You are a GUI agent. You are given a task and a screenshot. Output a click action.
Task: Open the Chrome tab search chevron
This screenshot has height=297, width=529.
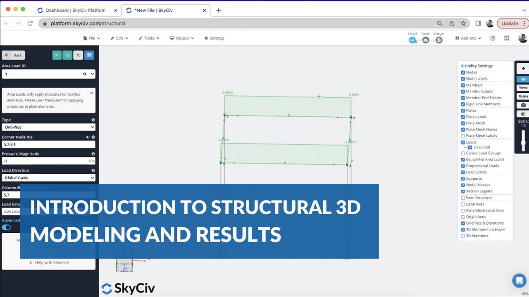524,10
